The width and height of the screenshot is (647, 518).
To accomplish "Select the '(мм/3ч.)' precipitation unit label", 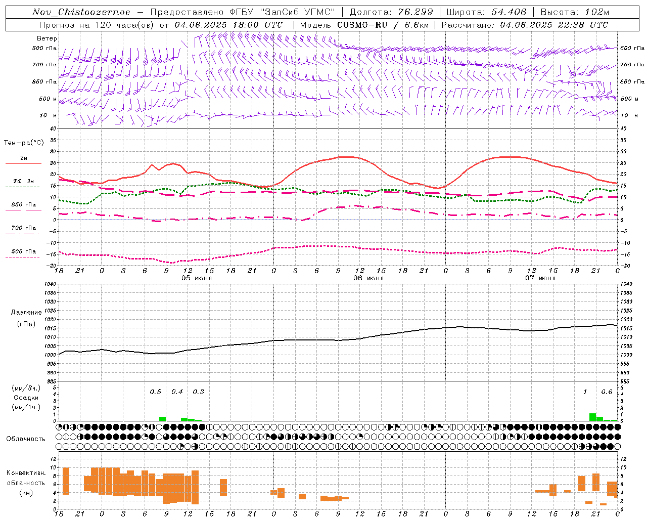I will [26, 388].
